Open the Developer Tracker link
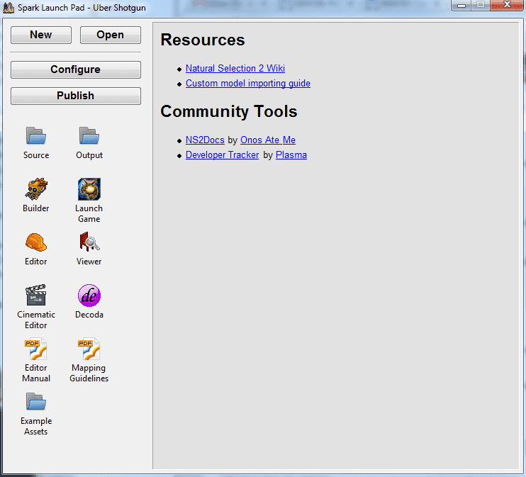 click(x=222, y=155)
